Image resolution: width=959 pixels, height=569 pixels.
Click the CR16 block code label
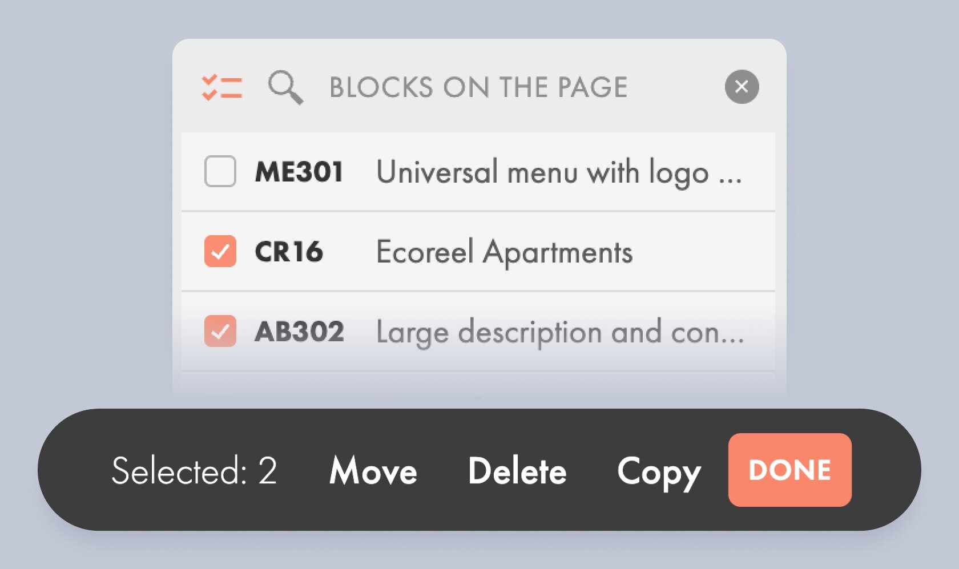[x=289, y=252]
